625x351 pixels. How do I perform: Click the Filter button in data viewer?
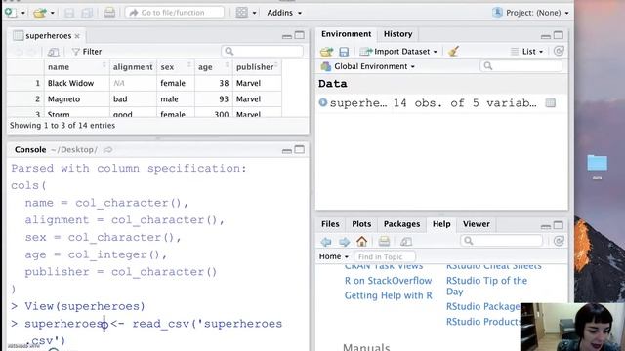click(87, 52)
